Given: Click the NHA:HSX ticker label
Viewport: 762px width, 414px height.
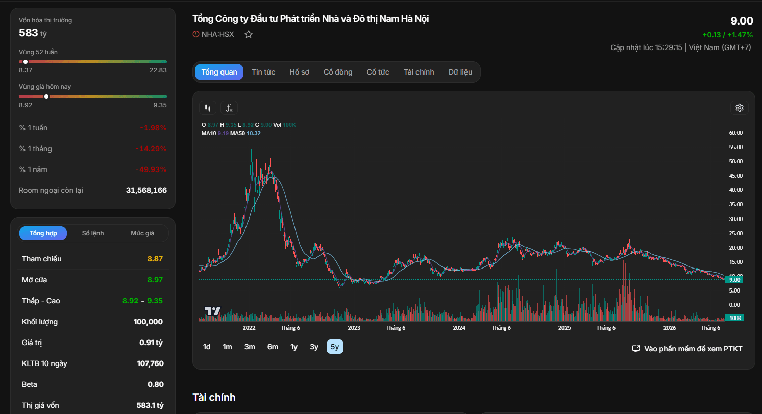Looking at the screenshot, I should 218,34.
